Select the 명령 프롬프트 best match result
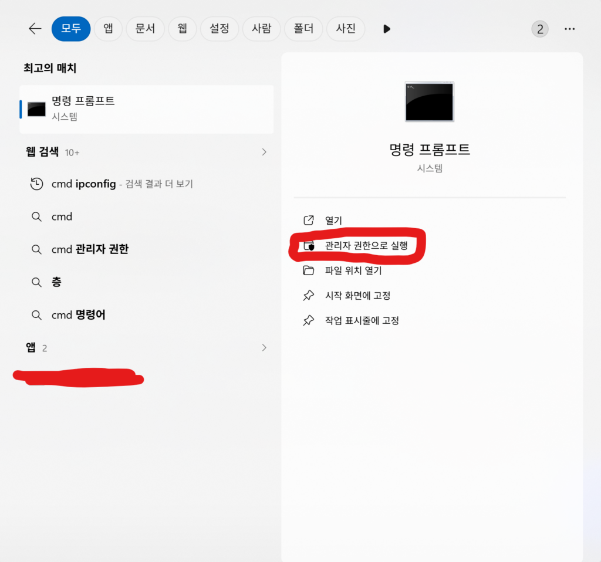The image size is (601, 562). point(146,110)
